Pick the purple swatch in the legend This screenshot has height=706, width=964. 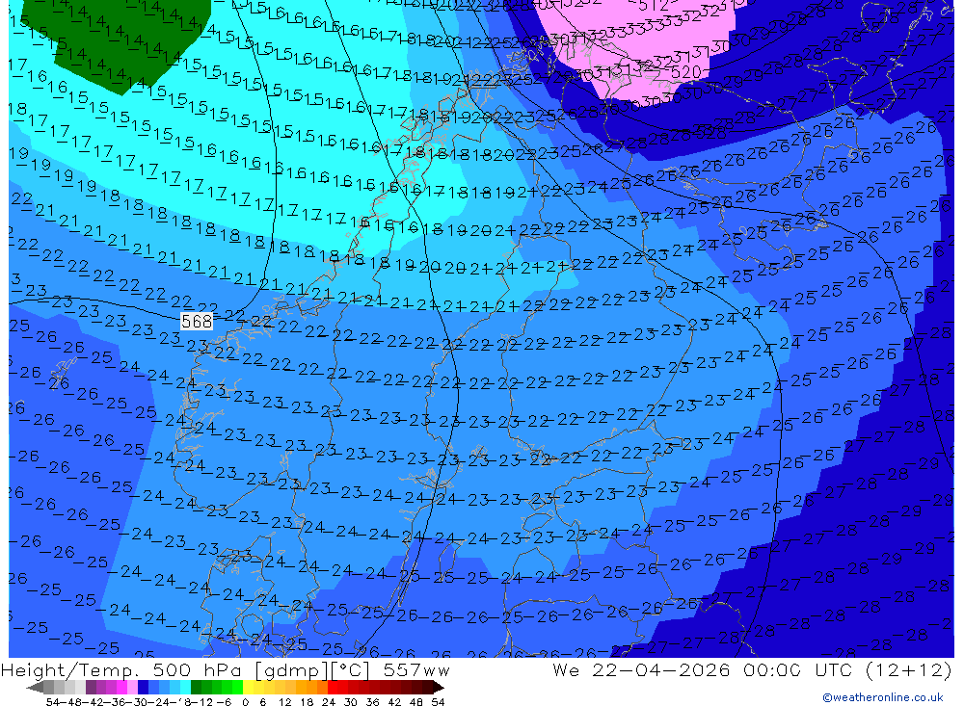tap(91, 688)
